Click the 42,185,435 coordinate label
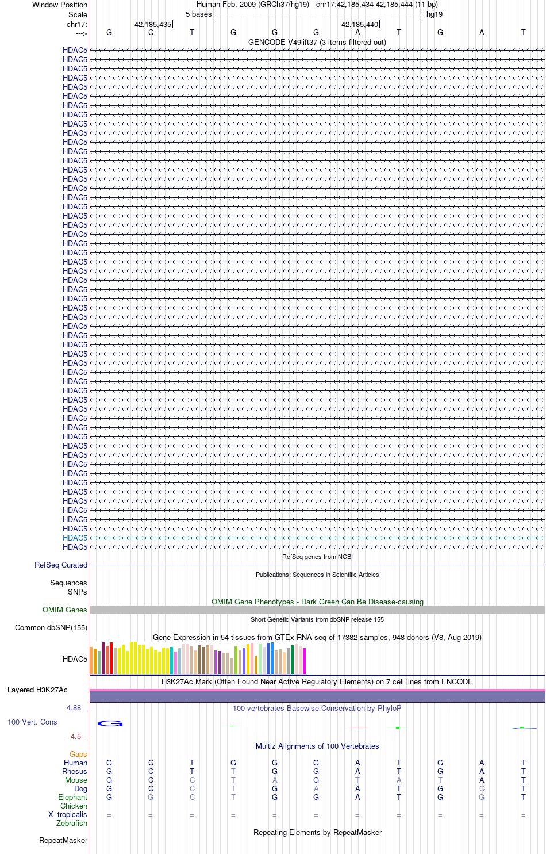This screenshot has width=546, height=854. pyautogui.click(x=153, y=24)
